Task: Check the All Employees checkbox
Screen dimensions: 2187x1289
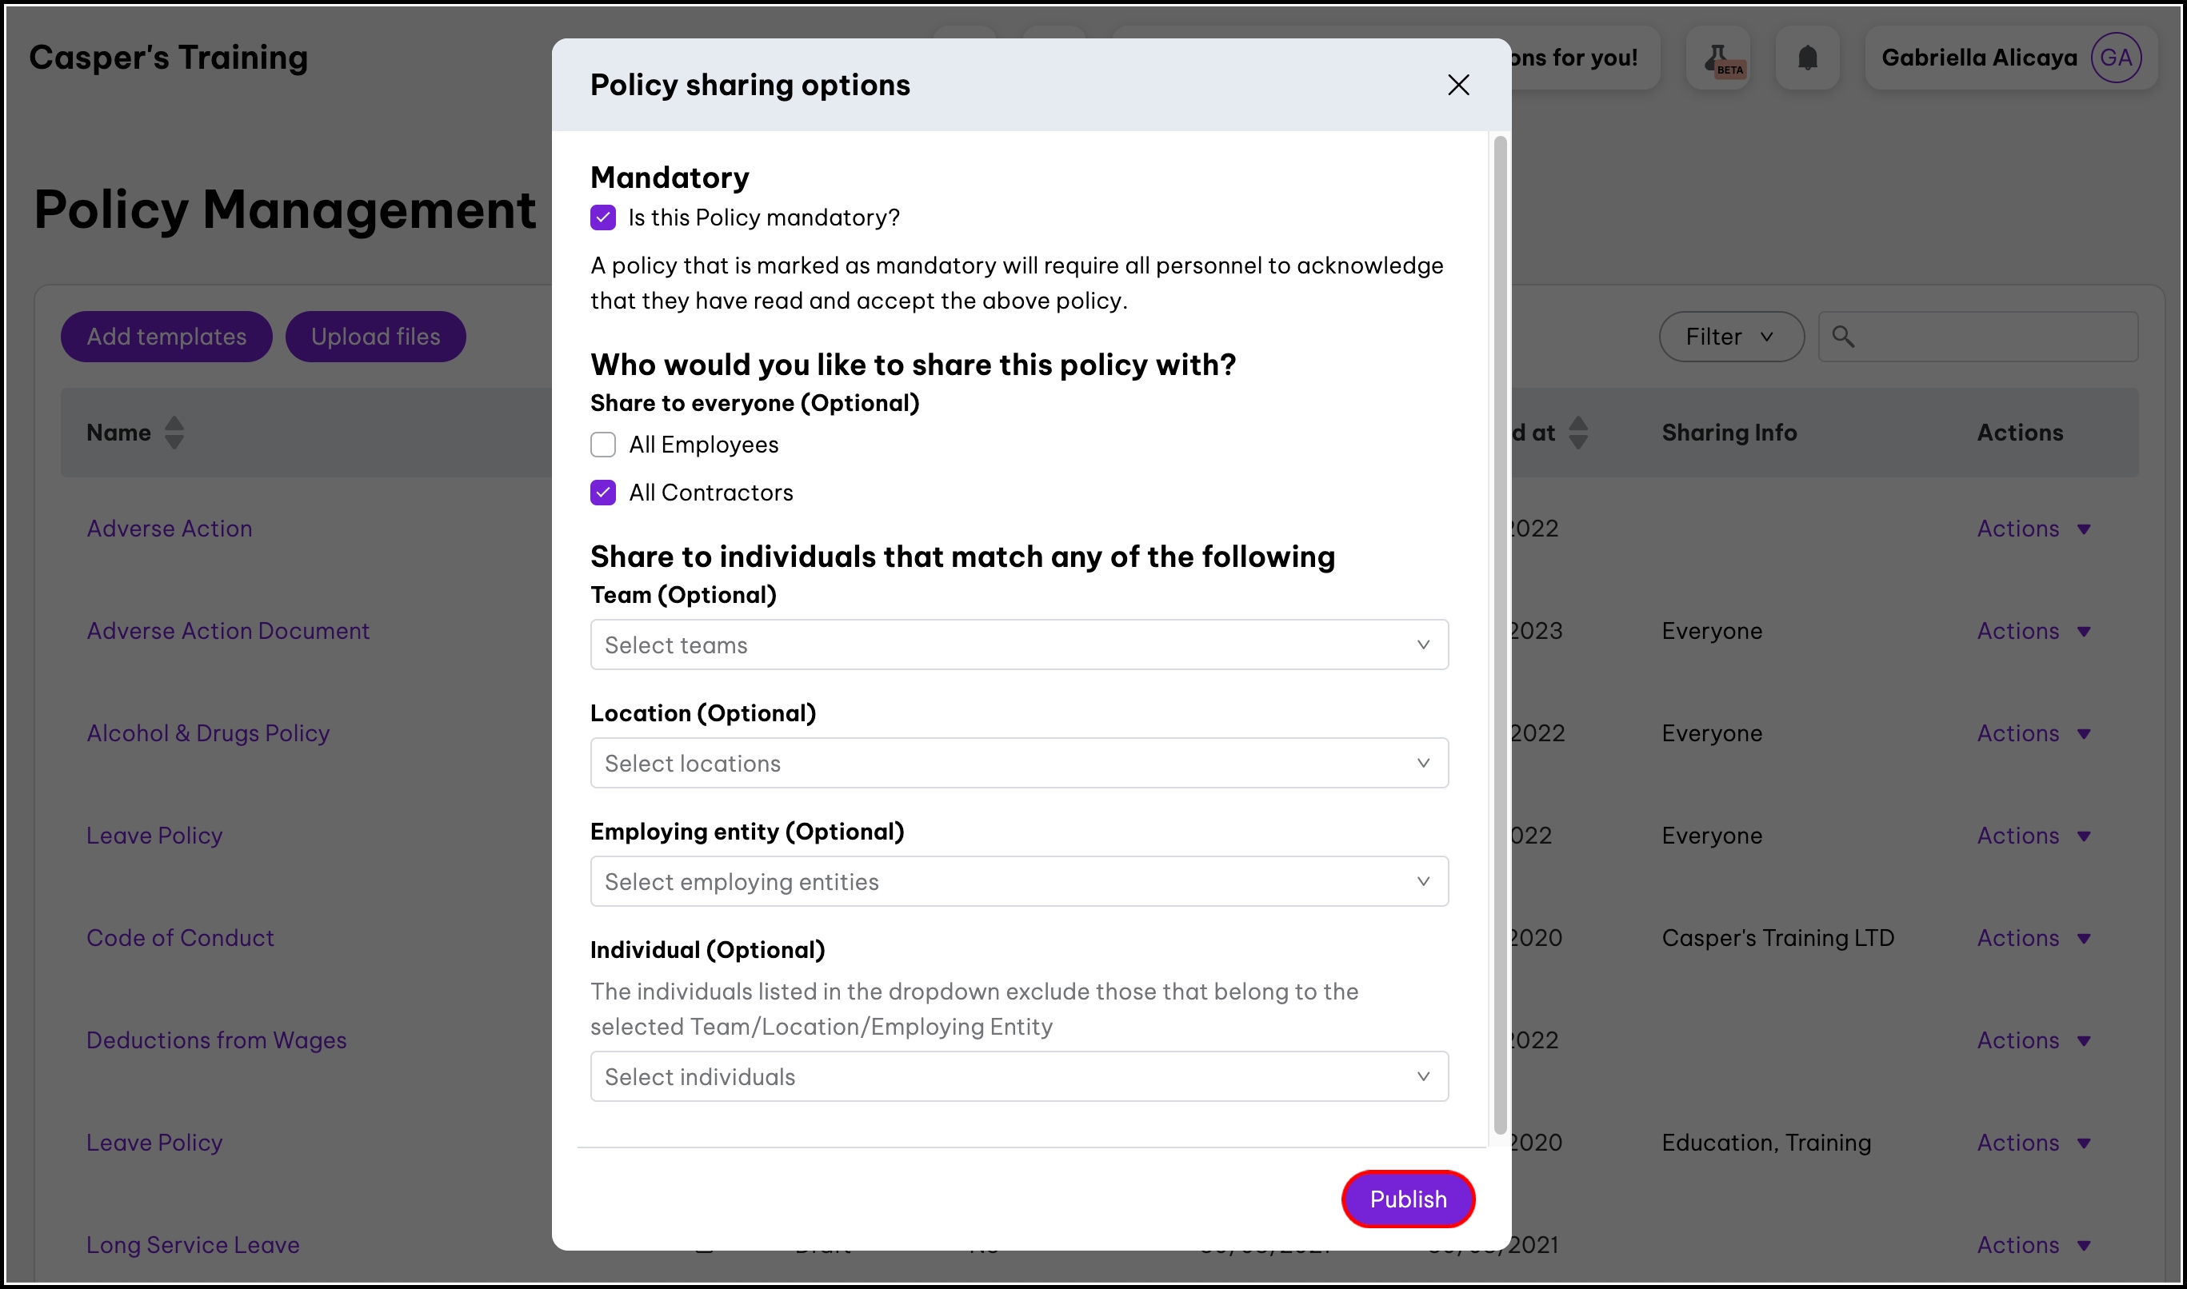Action: pos(603,445)
